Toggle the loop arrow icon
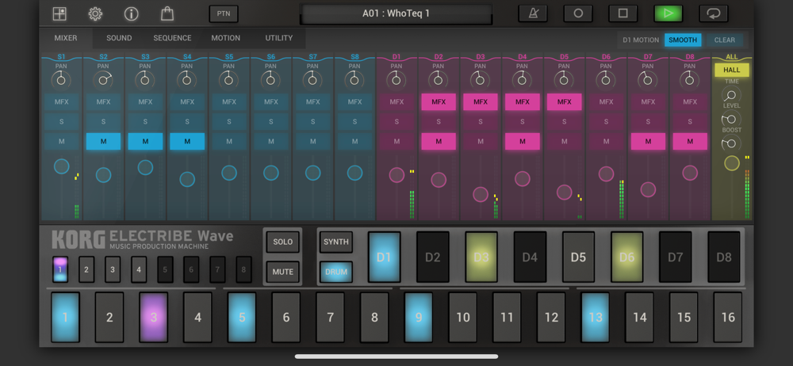The height and width of the screenshot is (366, 793). [x=714, y=13]
